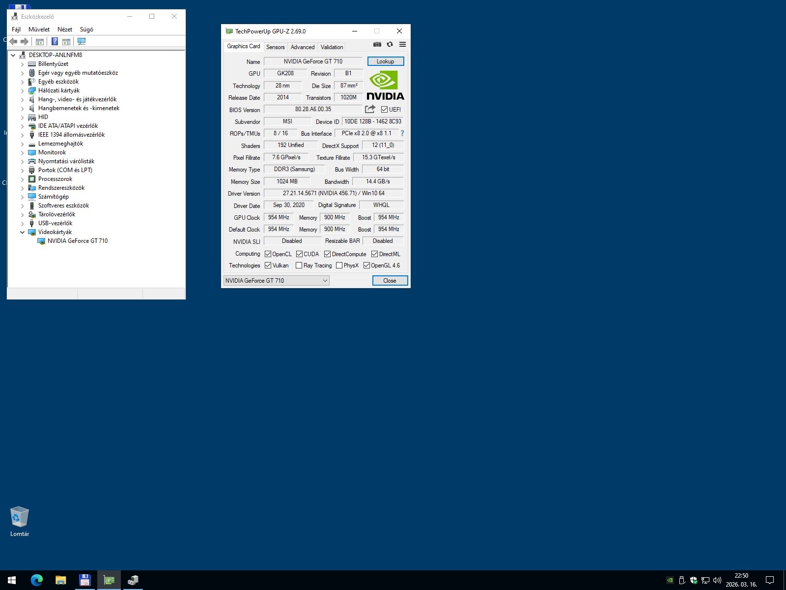The width and height of the screenshot is (786, 590).
Task: Select the NVIDIA GeForce GT 710 device
Action: (x=78, y=241)
